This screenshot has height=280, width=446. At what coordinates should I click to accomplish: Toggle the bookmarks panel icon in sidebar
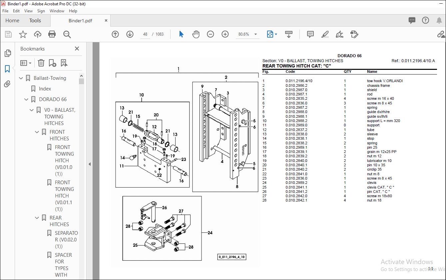pyautogui.click(x=7, y=69)
